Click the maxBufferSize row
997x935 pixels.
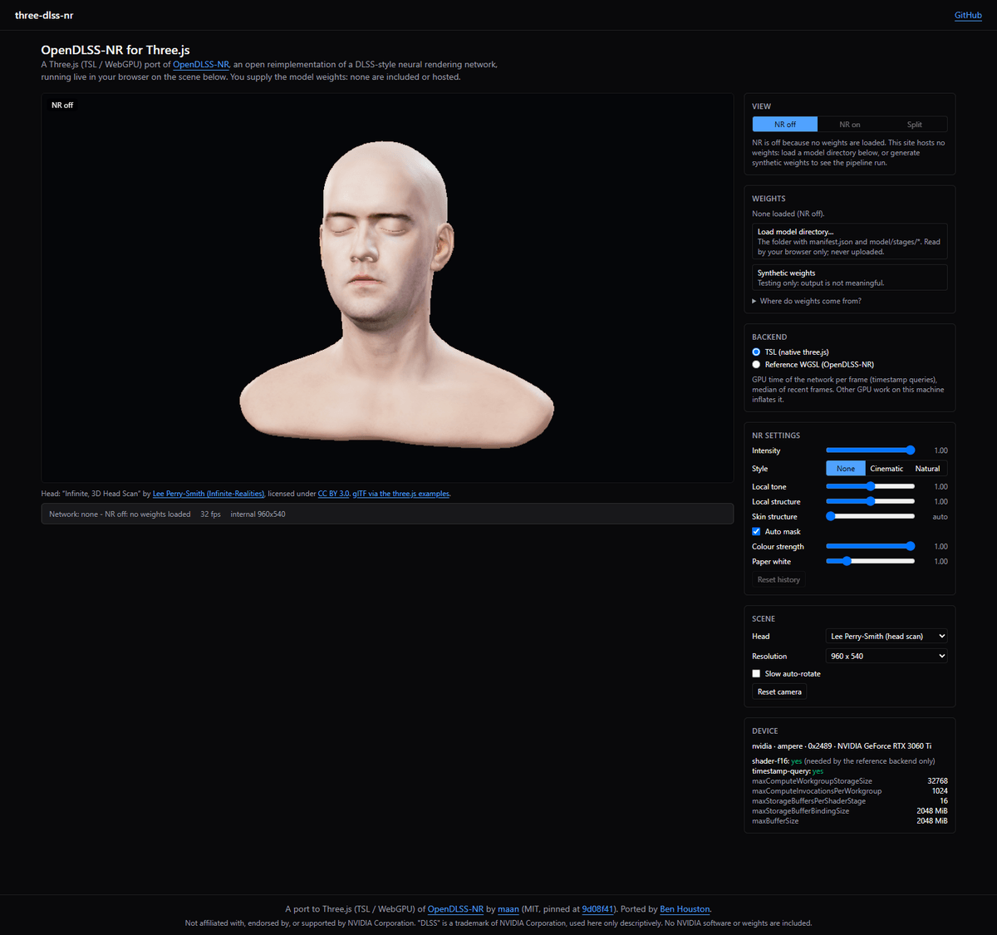849,821
